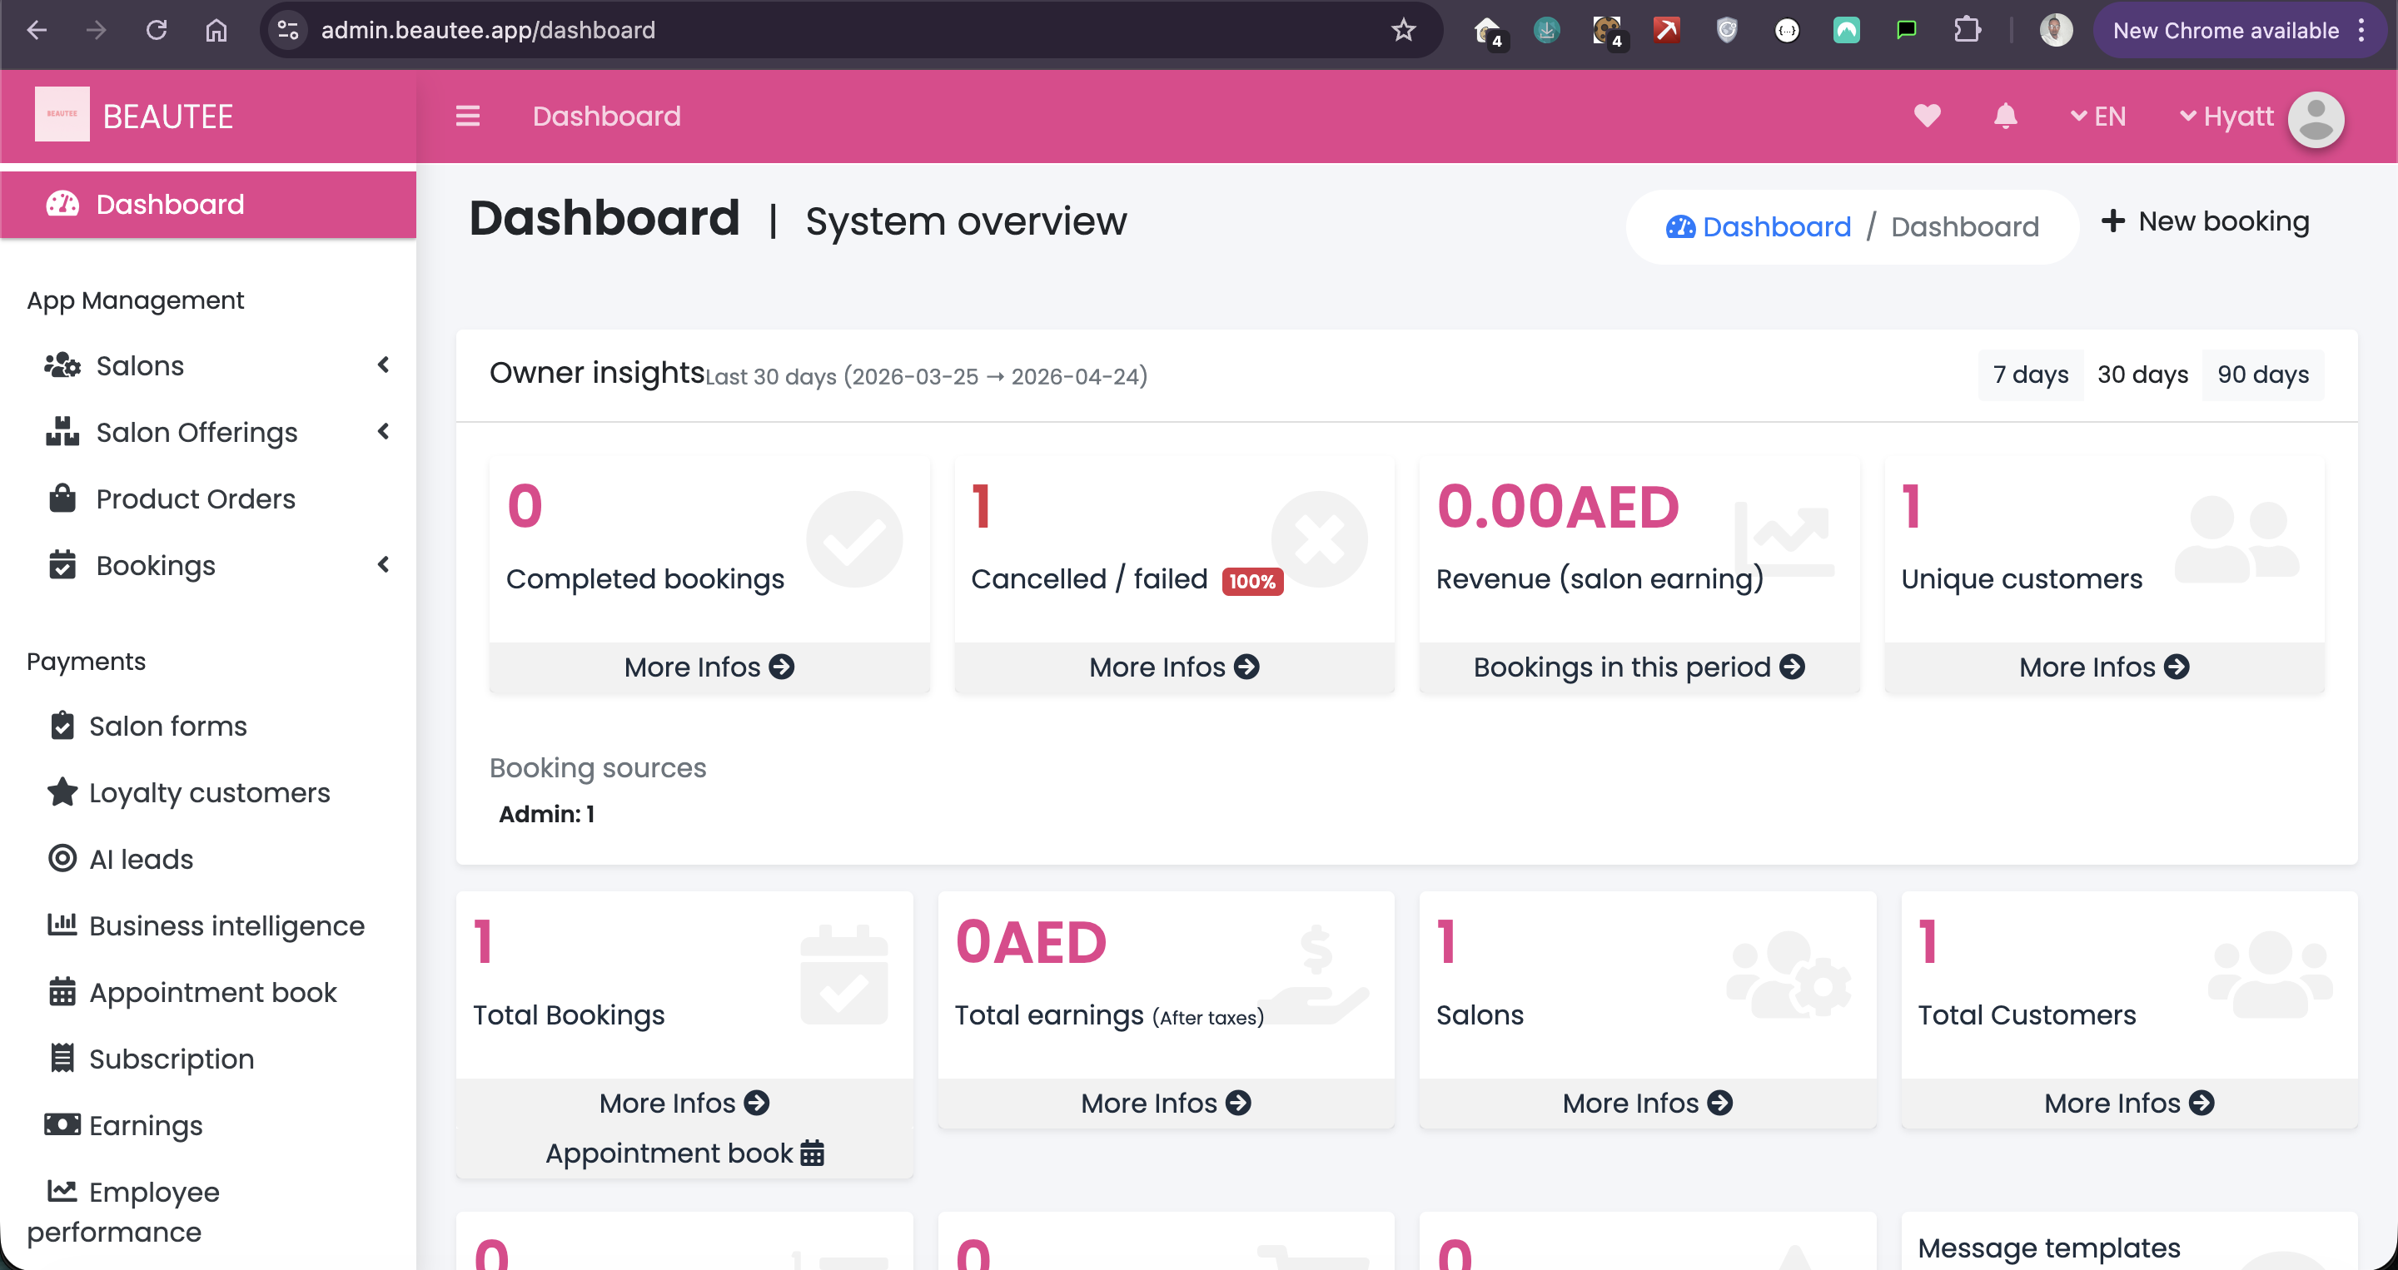Open Loyalty customers page
This screenshot has height=1270, width=2398.
point(210,792)
